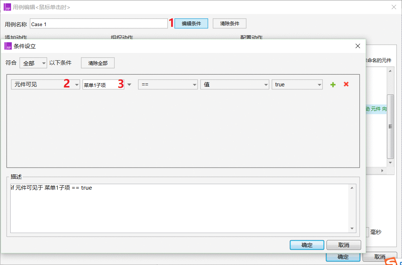Expand the true value dropdown
The height and width of the screenshot is (265, 402).
coord(297,85)
